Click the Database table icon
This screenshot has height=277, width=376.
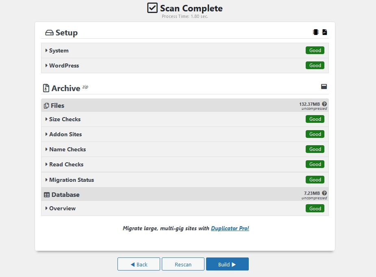pyautogui.click(x=47, y=195)
